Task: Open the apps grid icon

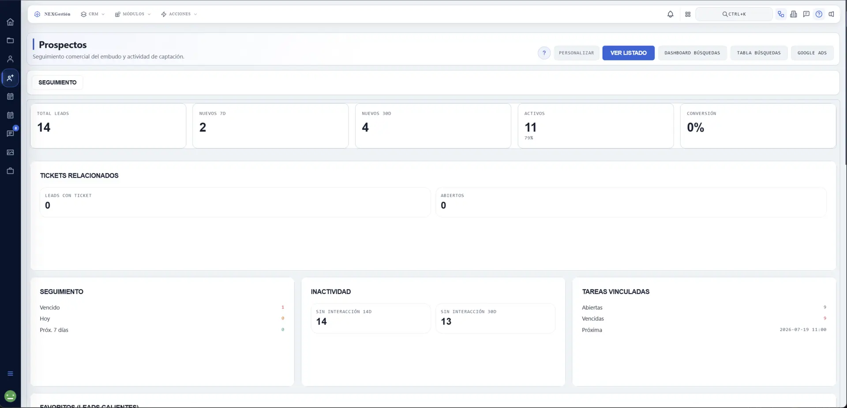Action: [x=688, y=14]
